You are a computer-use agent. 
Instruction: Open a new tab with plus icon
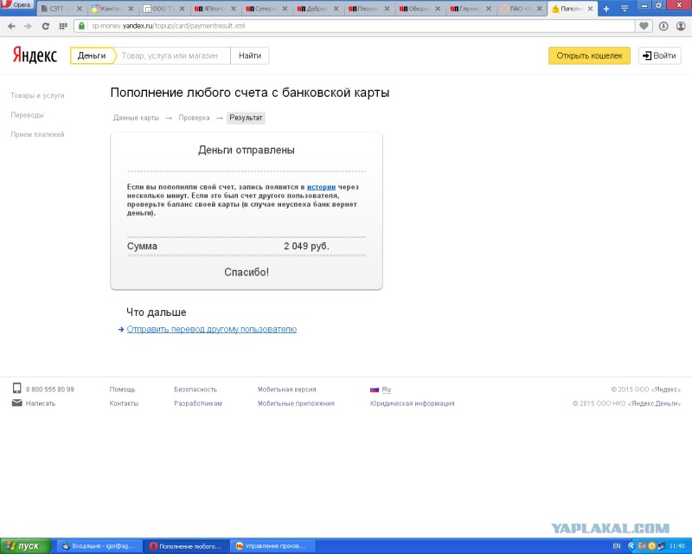pos(606,9)
